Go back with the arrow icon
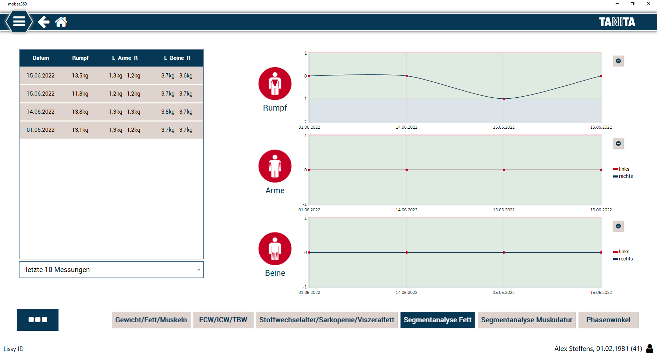Image resolution: width=657 pixels, height=355 pixels. point(43,22)
